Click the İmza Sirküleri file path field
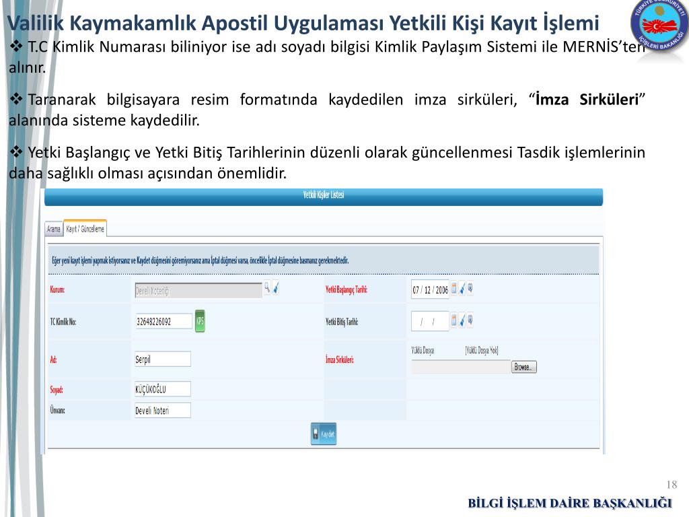Image resolution: width=689 pixels, height=517 pixels. click(x=460, y=367)
